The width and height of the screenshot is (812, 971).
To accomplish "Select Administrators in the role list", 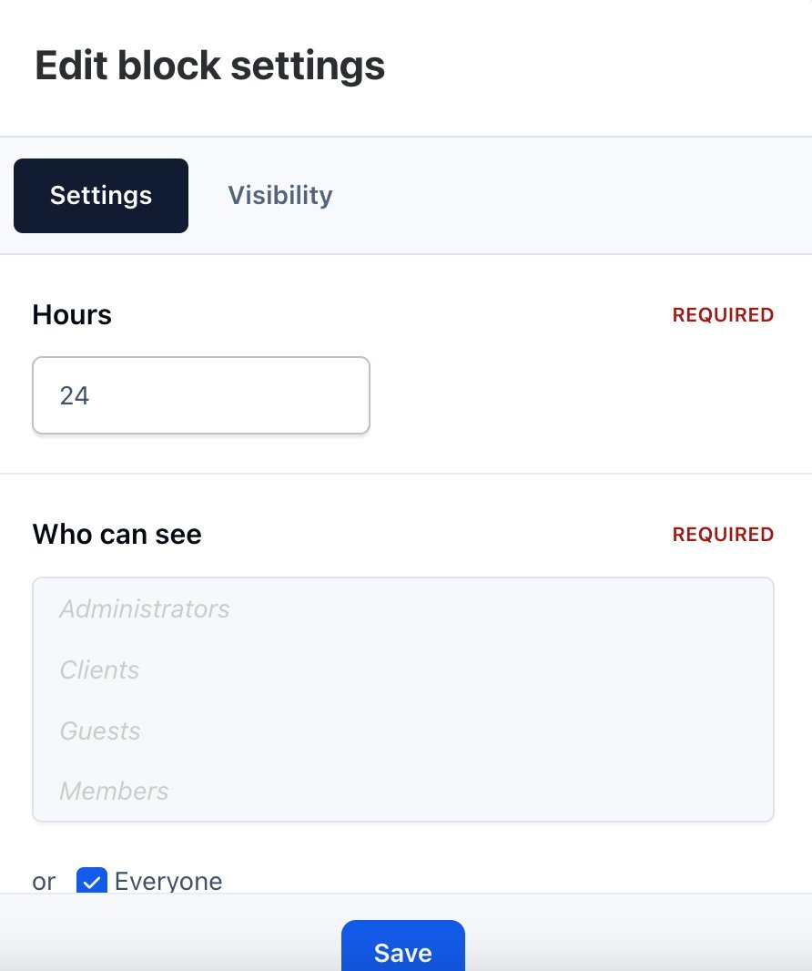I will click(145, 608).
